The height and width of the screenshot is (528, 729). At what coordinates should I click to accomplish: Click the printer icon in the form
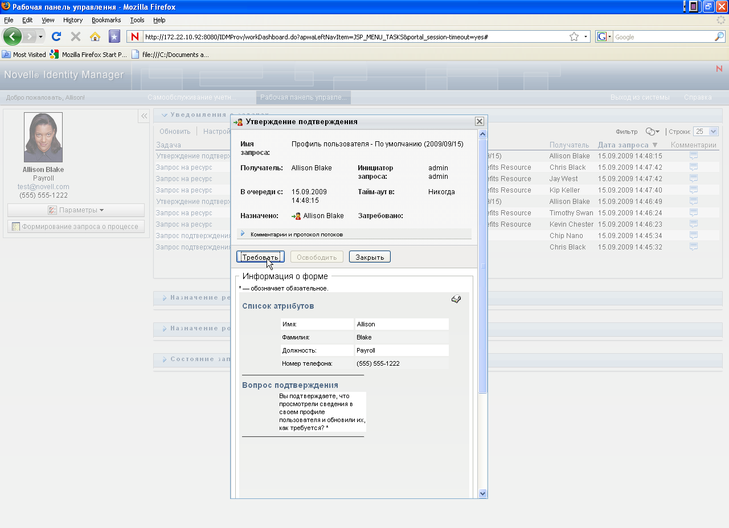tap(456, 299)
